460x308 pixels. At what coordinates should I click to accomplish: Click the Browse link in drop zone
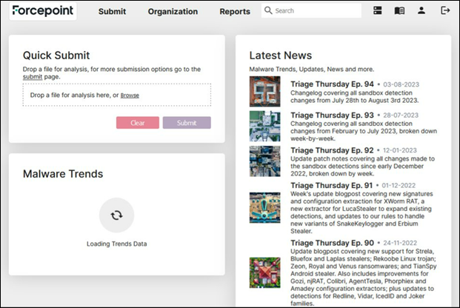[130, 96]
